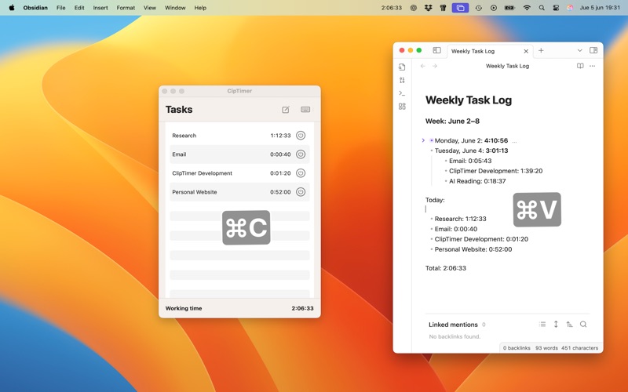Select the Research row in ClipTimer

tap(239, 136)
